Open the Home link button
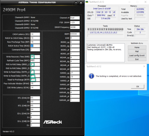Viewport: 149px width, 136px height. pyautogui.click(x=137, y=47)
